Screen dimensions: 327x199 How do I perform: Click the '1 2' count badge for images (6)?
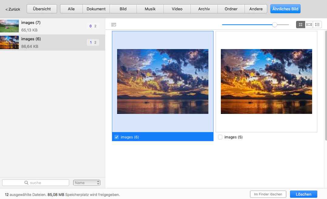tap(93, 42)
